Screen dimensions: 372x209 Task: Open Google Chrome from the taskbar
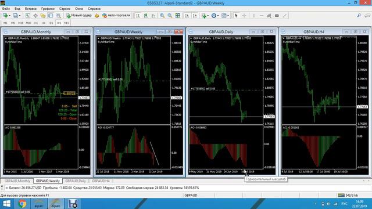22,204
